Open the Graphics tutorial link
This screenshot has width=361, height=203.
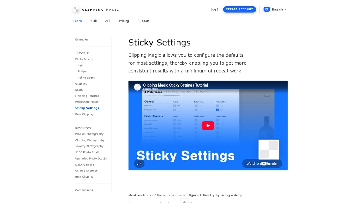pos(81,84)
